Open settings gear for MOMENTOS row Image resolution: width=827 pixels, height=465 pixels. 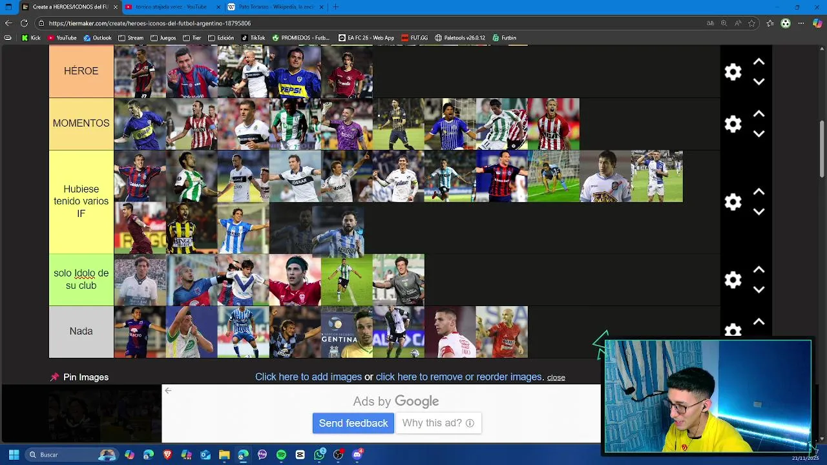tap(733, 124)
